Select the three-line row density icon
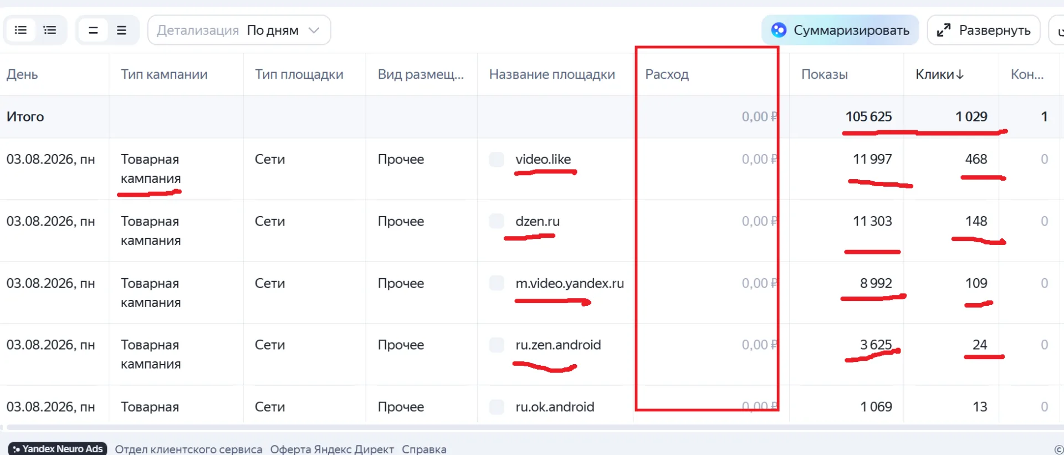 [x=122, y=30]
